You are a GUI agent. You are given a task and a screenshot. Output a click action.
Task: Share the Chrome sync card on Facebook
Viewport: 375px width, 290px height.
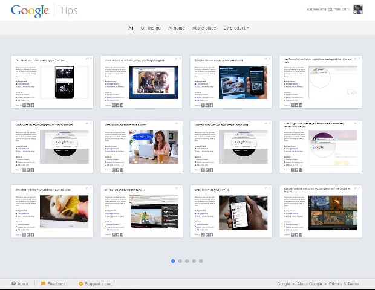click(211, 105)
